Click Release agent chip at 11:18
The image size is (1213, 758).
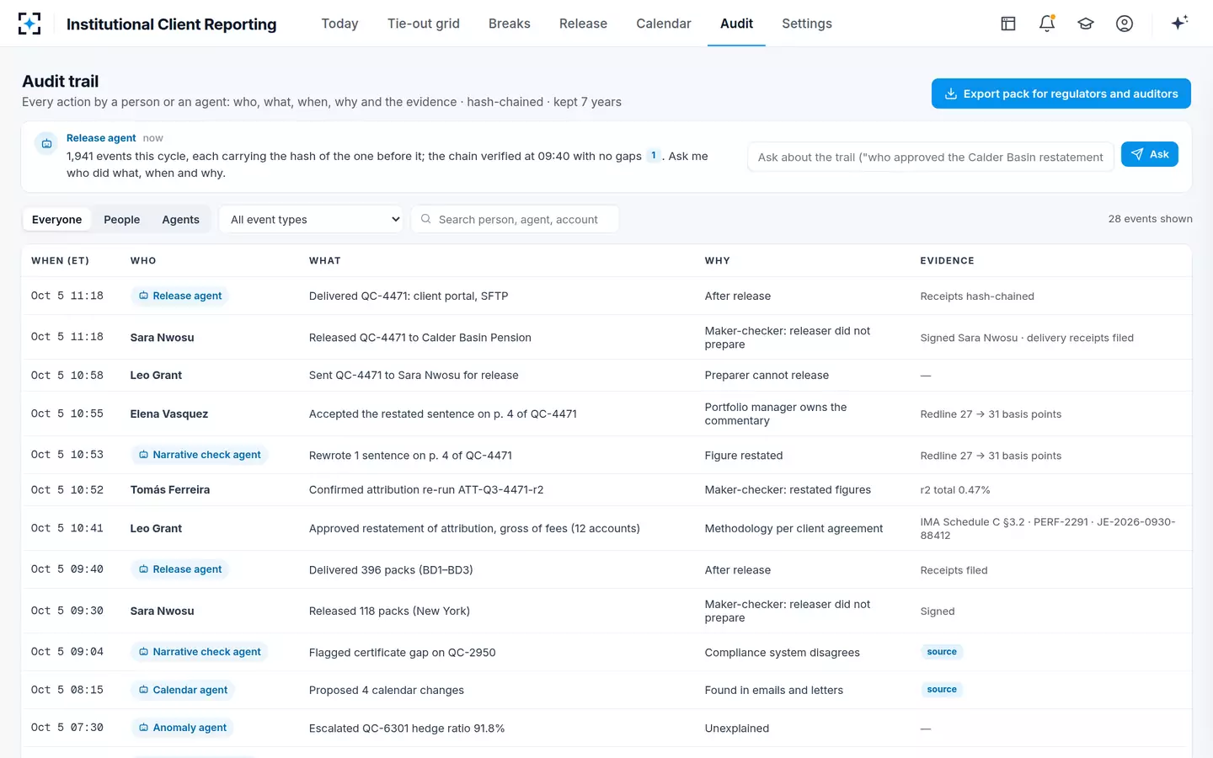coord(180,296)
